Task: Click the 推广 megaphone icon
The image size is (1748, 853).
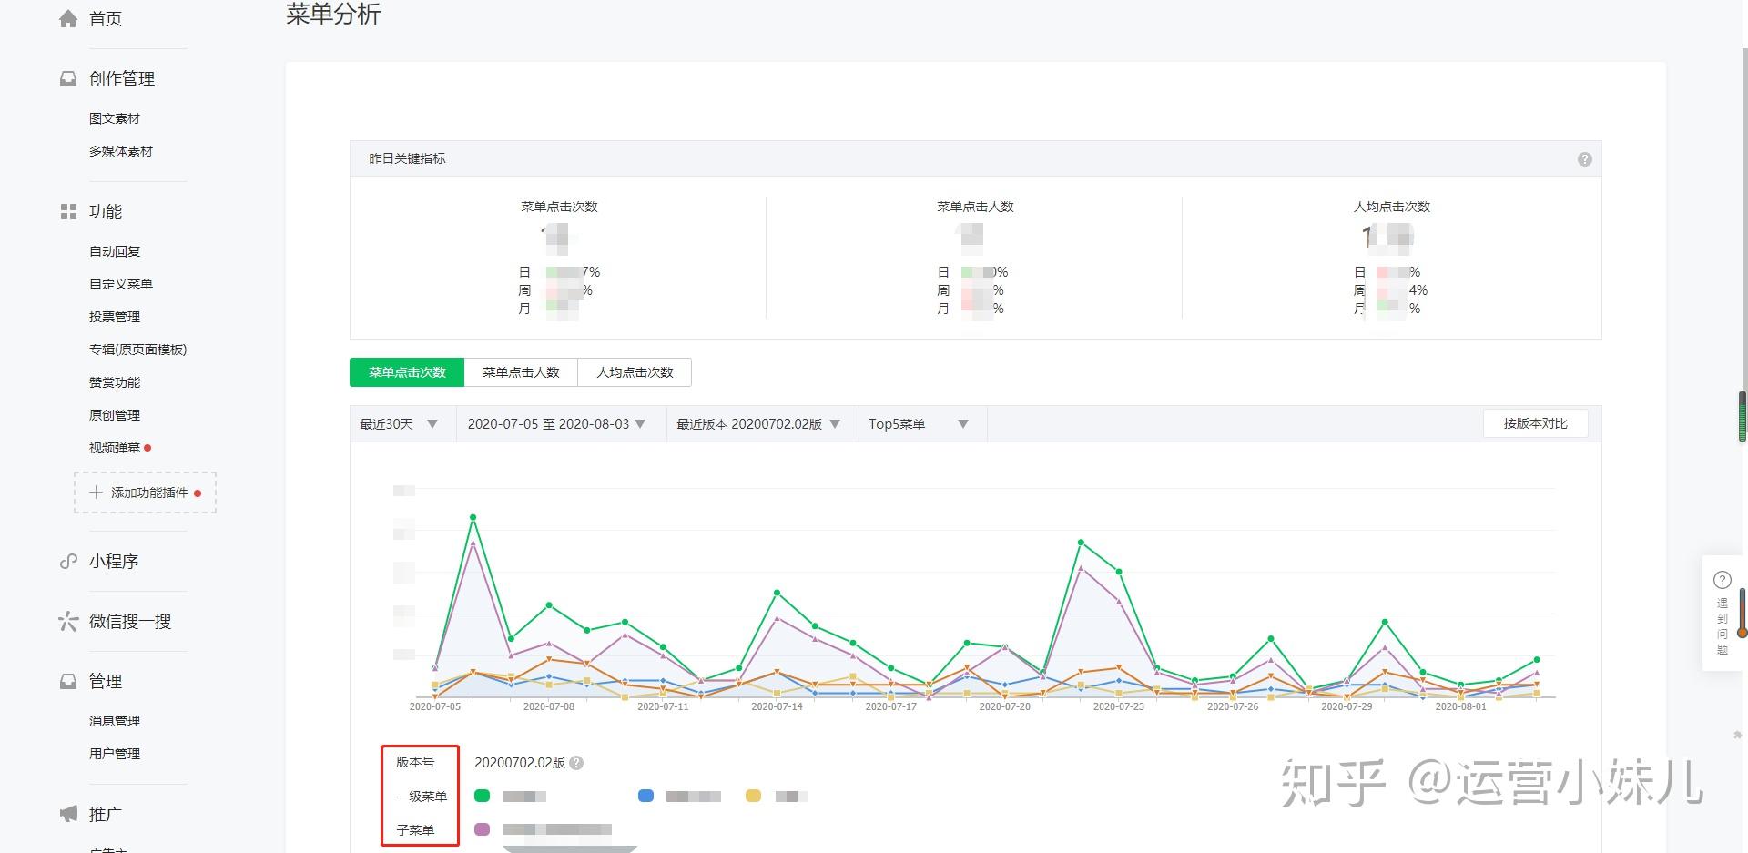Action: 68,814
